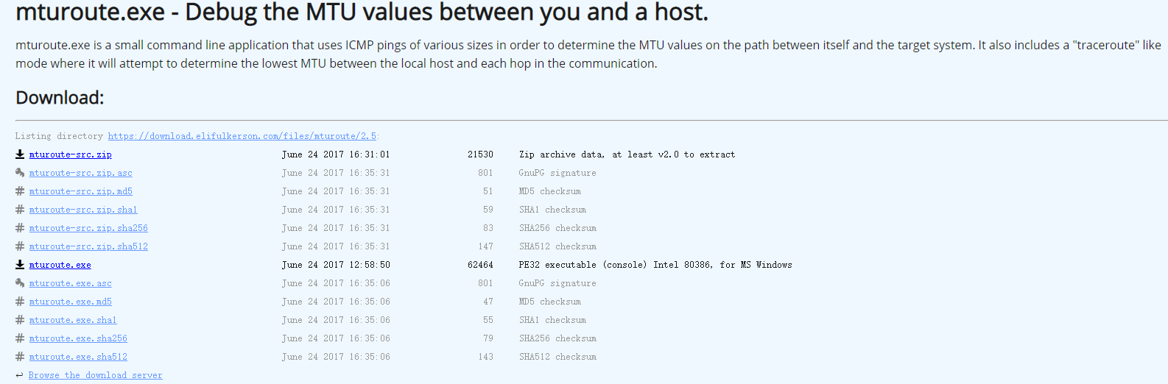Open mturoute-src.zip.sha1 checksum link

(83, 210)
